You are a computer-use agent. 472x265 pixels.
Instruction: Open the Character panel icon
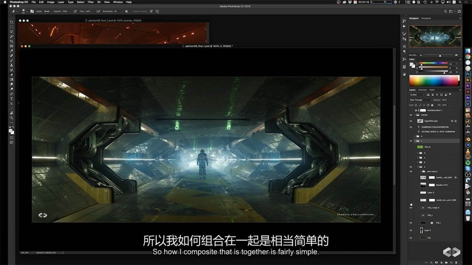pyautogui.click(x=404, y=46)
